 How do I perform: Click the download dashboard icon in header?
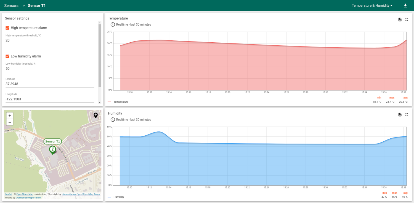pos(405,6)
